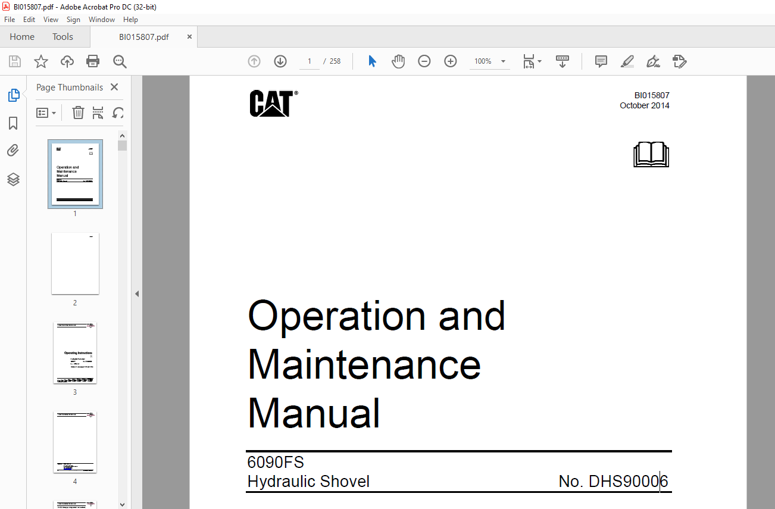Image resolution: width=775 pixels, height=509 pixels.
Task: Collapse the navigation pane arrow
Action: click(136, 293)
